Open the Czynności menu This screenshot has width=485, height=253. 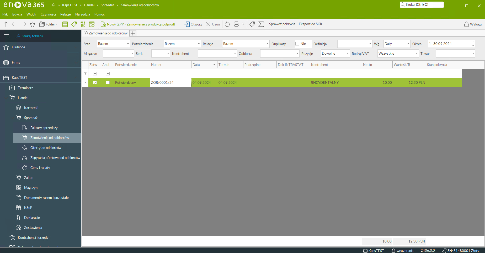point(48,14)
